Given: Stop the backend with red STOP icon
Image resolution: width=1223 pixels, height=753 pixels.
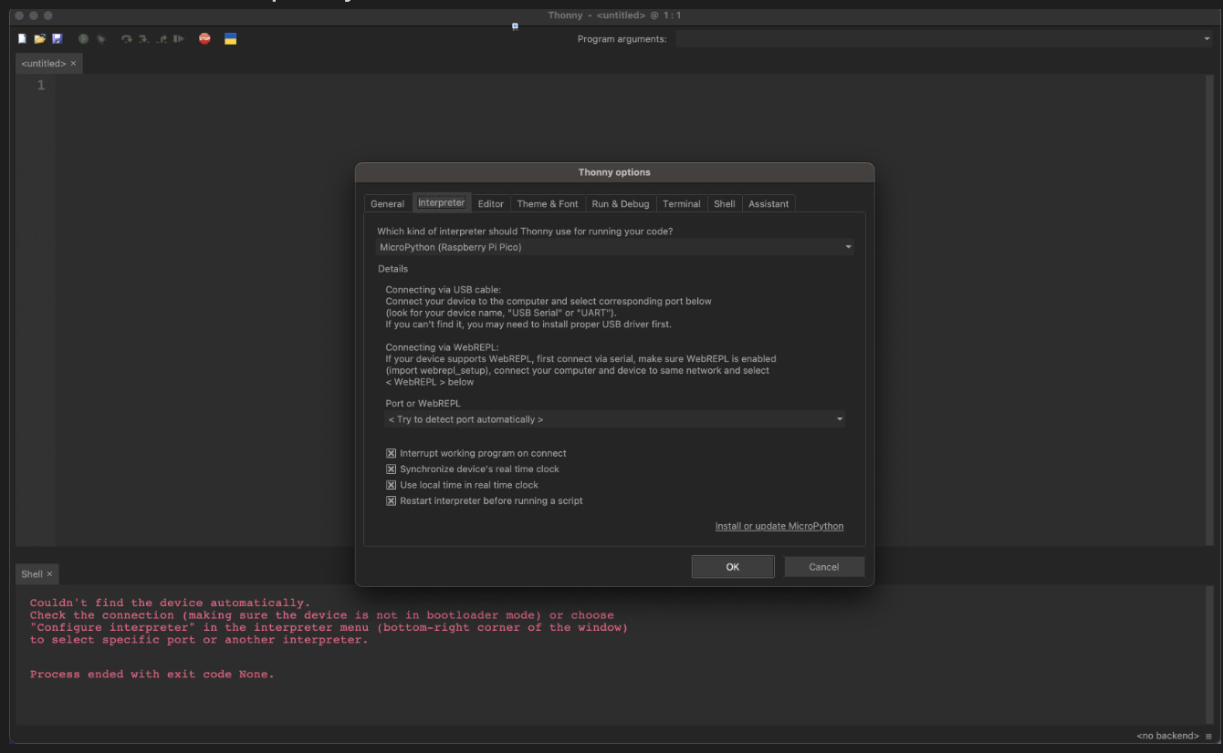Looking at the screenshot, I should click(204, 38).
